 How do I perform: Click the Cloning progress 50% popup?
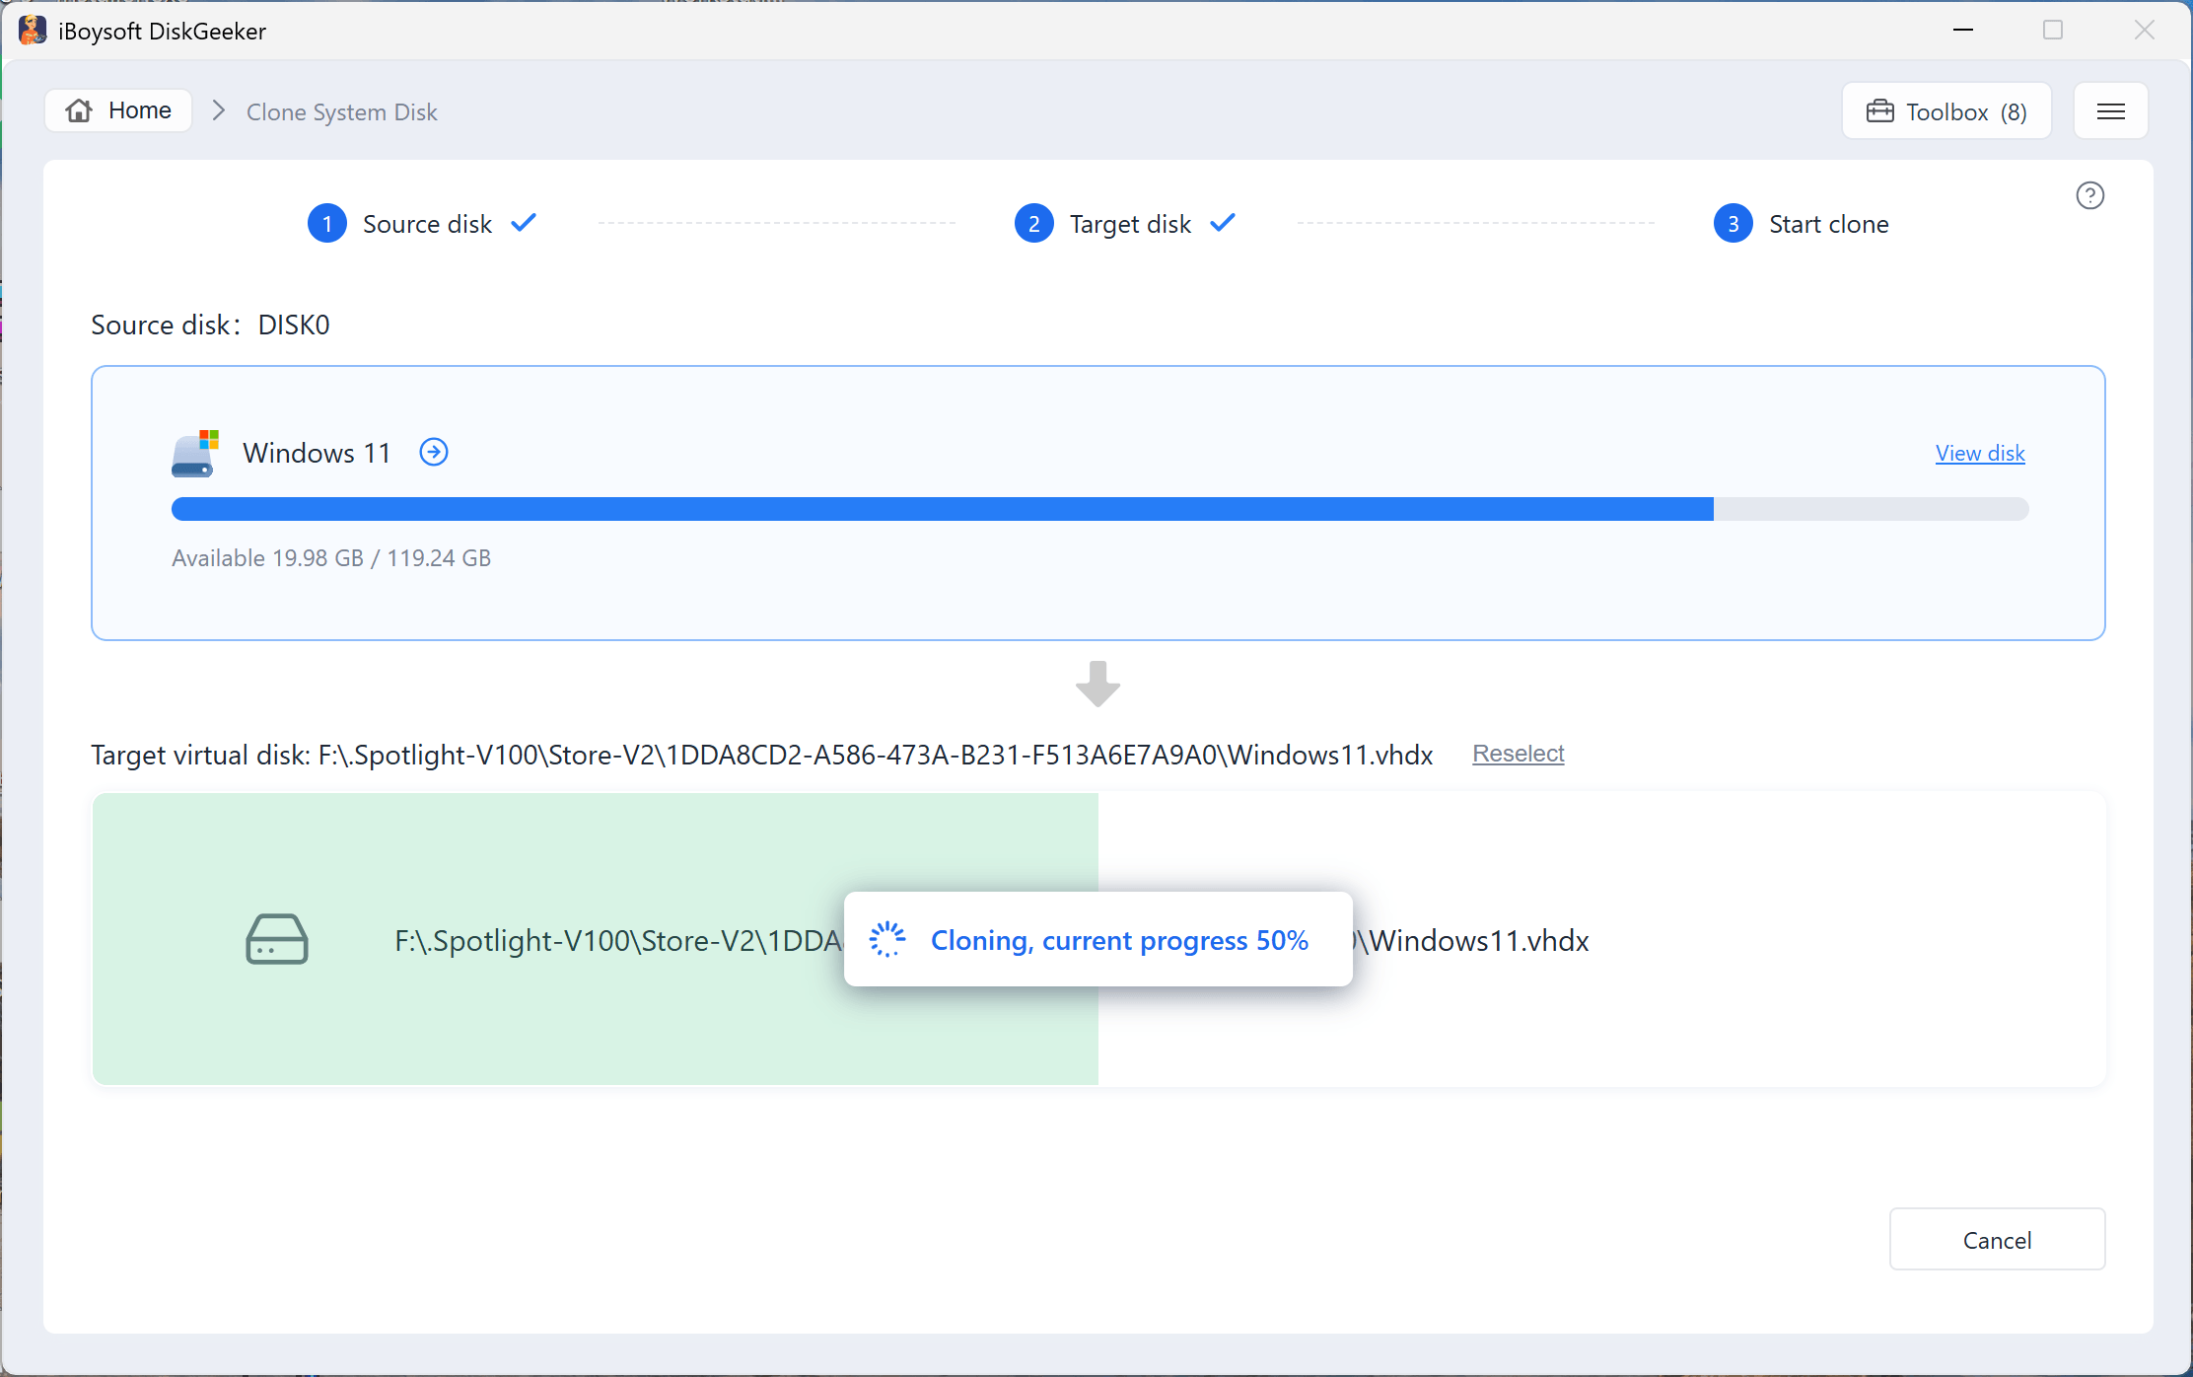point(1097,939)
